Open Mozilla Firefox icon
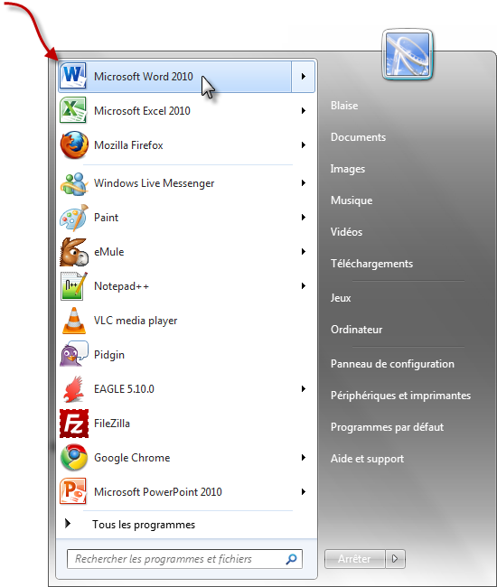497x587 pixels. tap(74, 144)
